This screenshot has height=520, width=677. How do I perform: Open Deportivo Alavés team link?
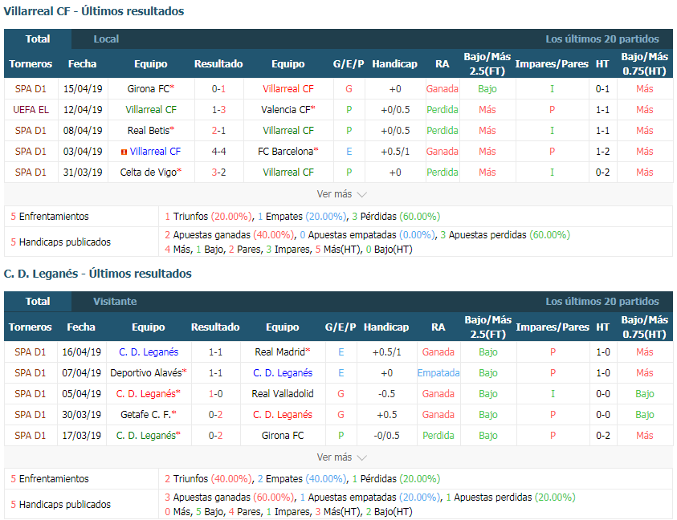[148, 373]
